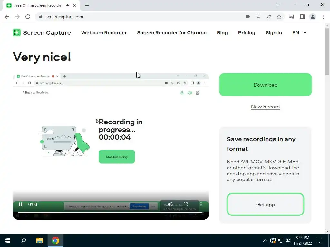Open Webcam Recorder menu item
The height and width of the screenshot is (247, 330).
pyautogui.click(x=104, y=33)
